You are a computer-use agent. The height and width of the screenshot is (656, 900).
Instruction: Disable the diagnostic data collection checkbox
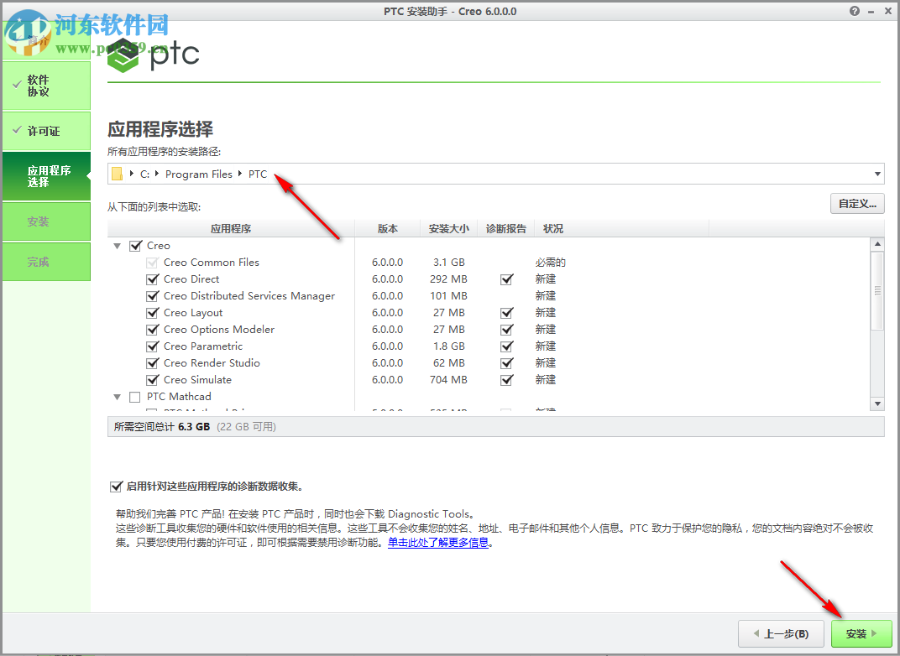116,486
